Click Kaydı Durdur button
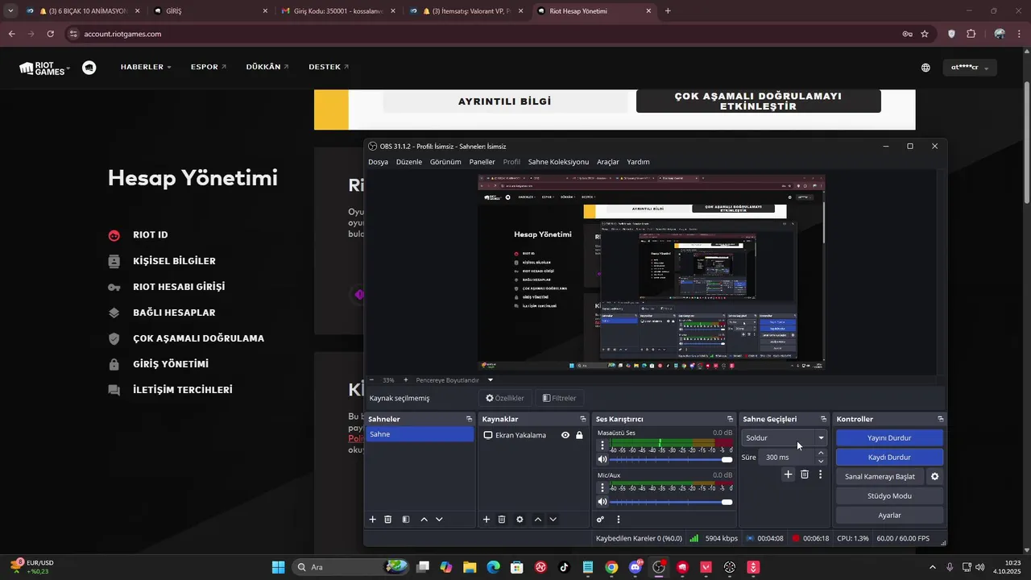1031x580 pixels. point(889,458)
